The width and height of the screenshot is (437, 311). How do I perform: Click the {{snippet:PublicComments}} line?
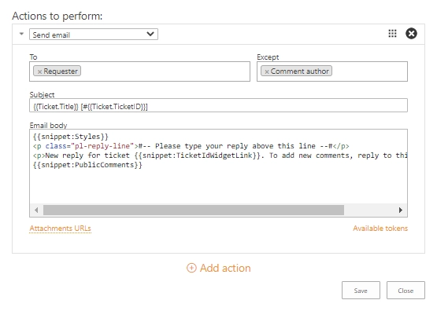(x=87, y=165)
